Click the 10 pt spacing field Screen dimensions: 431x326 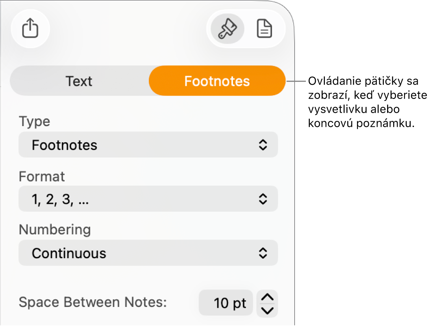click(x=226, y=303)
